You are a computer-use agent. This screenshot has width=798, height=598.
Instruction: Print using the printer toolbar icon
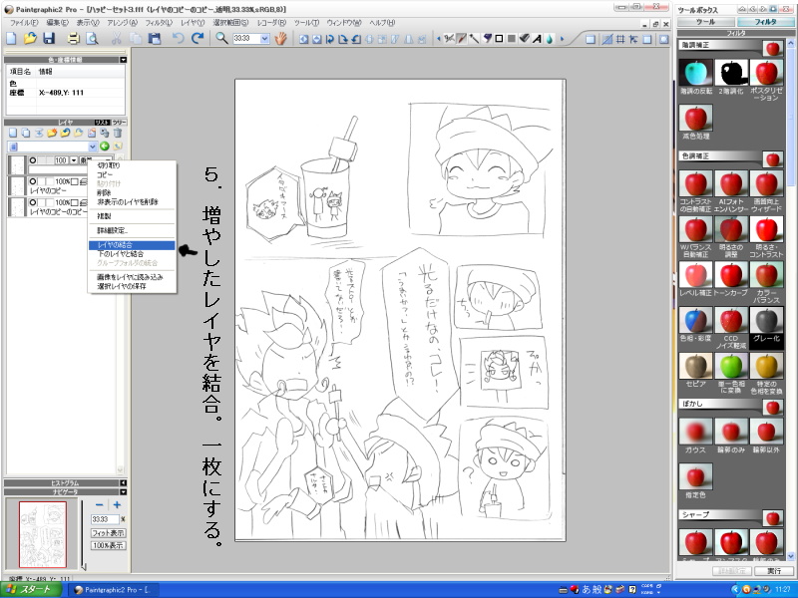coord(74,38)
